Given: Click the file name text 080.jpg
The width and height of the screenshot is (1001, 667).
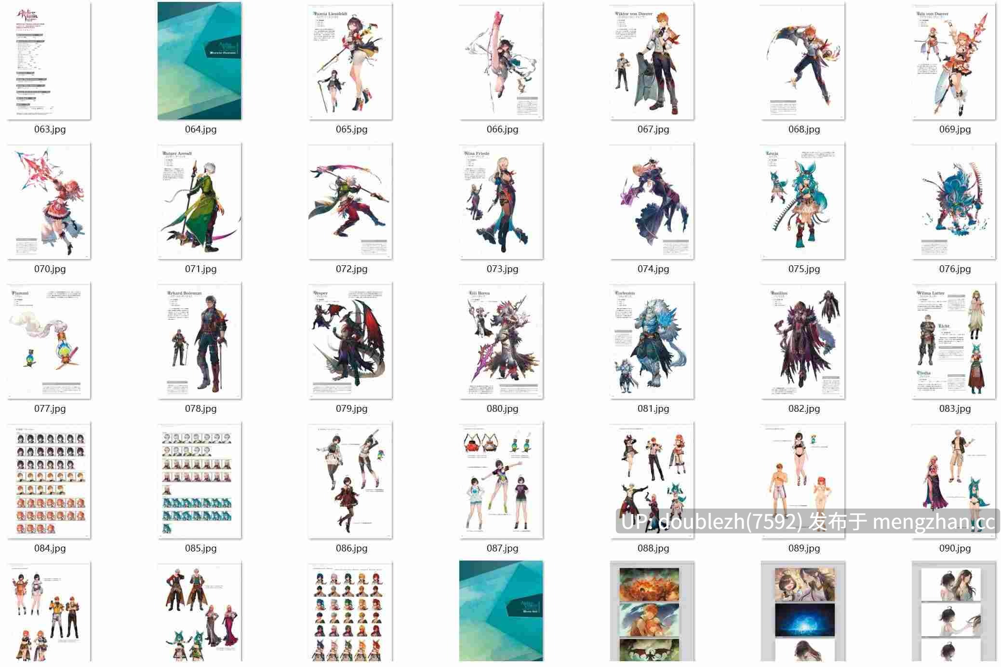Looking at the screenshot, I should pyautogui.click(x=502, y=408).
